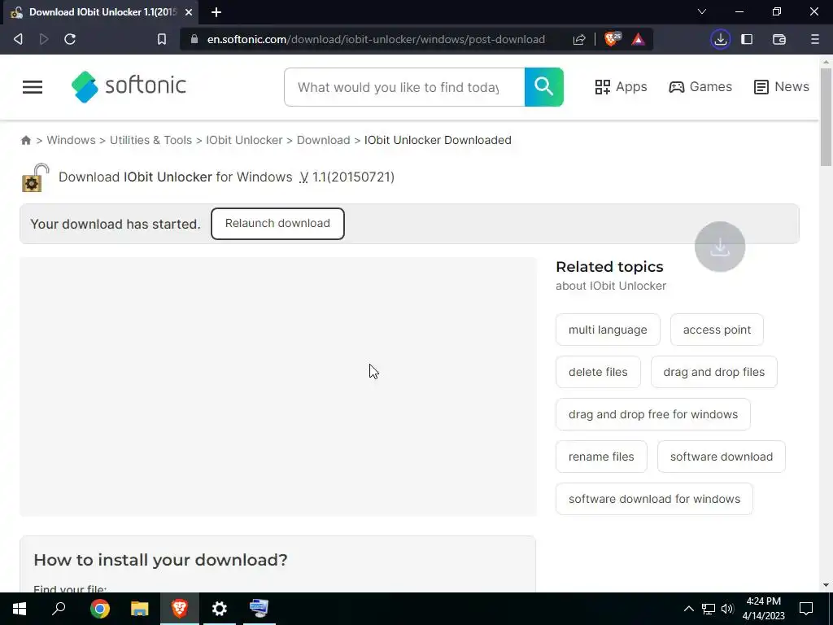Share this page via the share icon

(x=579, y=39)
